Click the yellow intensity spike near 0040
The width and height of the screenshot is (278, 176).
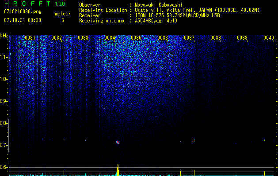(x=265, y=173)
